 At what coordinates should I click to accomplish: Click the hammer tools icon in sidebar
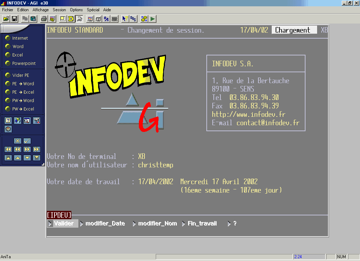coord(37,121)
